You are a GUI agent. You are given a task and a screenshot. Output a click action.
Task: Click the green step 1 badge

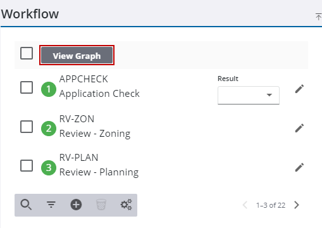(x=49, y=89)
